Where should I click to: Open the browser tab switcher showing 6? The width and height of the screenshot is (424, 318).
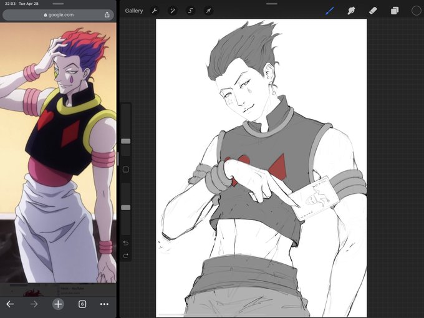[82, 304]
